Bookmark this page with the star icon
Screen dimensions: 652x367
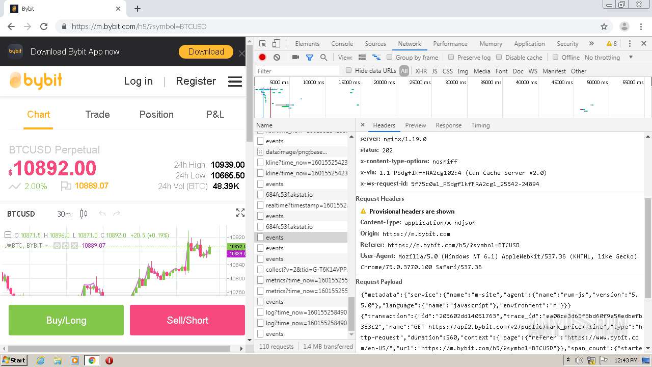[x=604, y=27]
